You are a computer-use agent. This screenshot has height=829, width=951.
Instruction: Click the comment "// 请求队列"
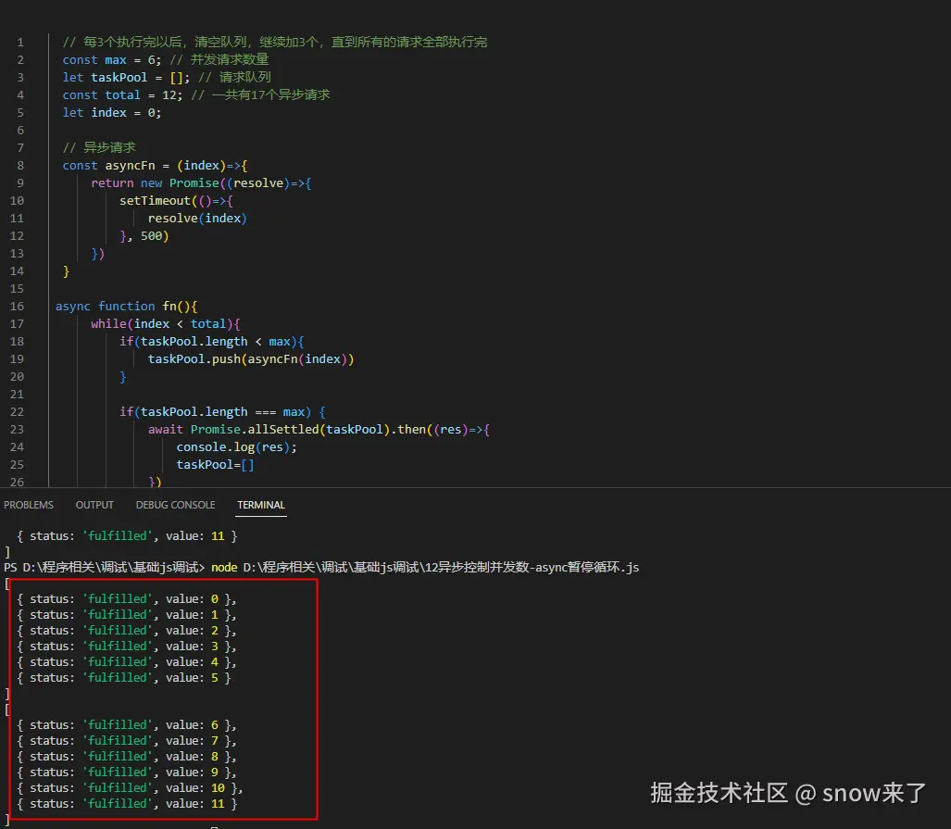[x=234, y=77]
